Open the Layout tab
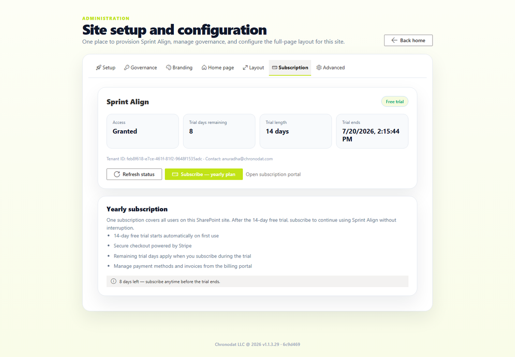 click(x=253, y=68)
